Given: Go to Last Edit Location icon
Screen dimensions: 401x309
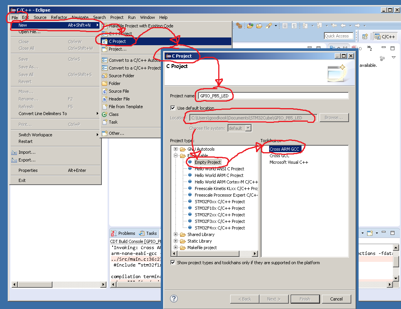Looking at the screenshot, I should [334, 25].
